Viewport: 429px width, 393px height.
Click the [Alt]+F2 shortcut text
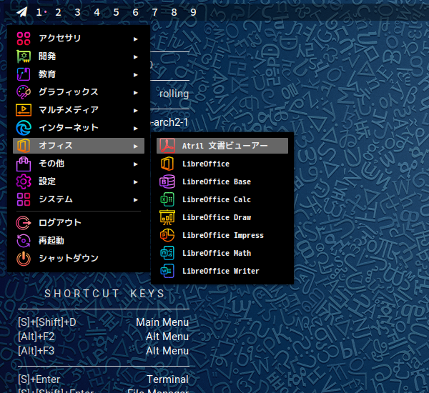[x=36, y=337]
